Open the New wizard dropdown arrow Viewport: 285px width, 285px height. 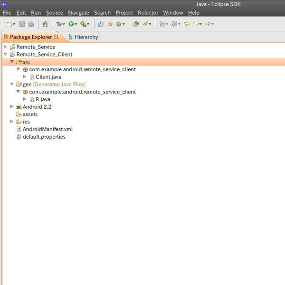[14, 24]
